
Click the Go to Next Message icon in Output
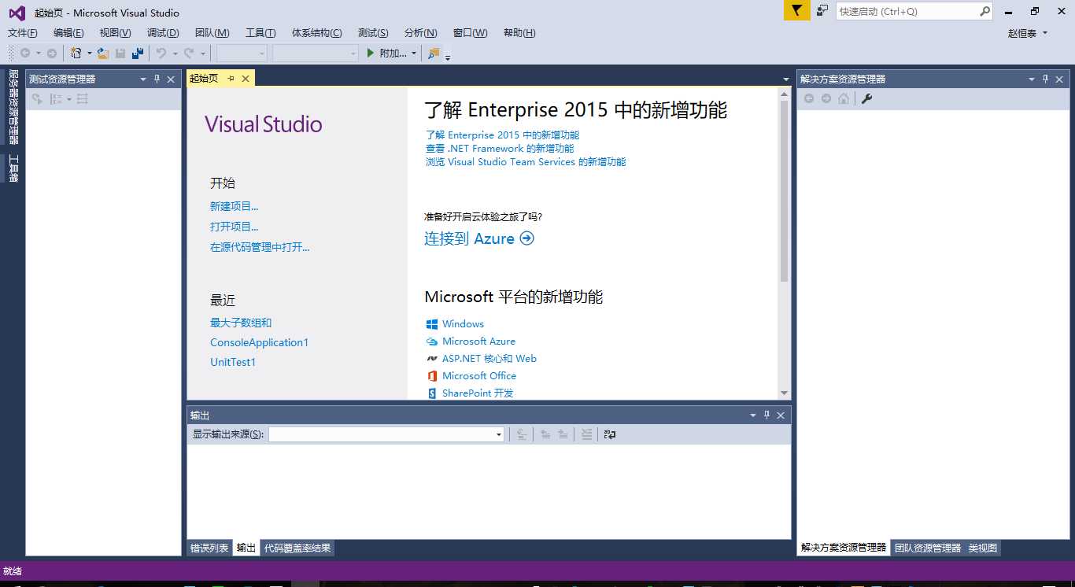tap(563, 434)
